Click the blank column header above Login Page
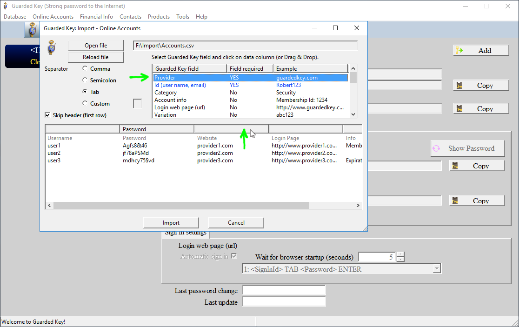This screenshot has width=519, height=327. pos(306,129)
